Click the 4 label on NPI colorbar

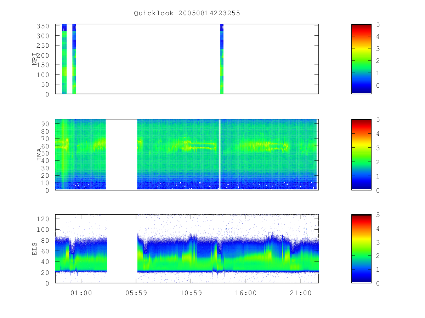[x=378, y=36]
